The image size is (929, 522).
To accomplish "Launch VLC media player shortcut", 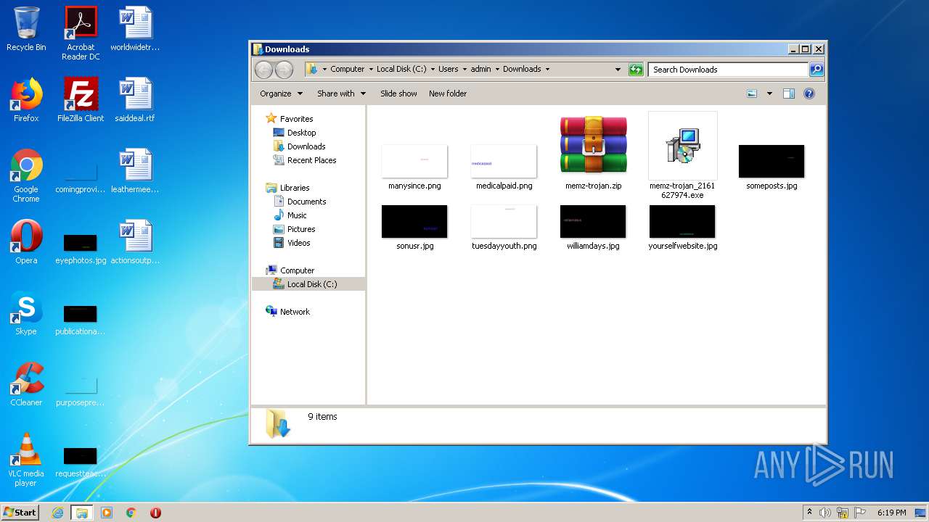I will click(x=26, y=460).
